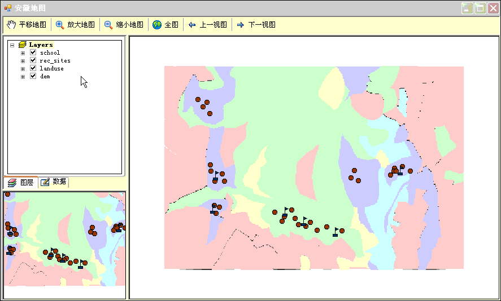This screenshot has width=501, height=301.
Task: Click the lowest school flag in main map
Action: (x=336, y=232)
